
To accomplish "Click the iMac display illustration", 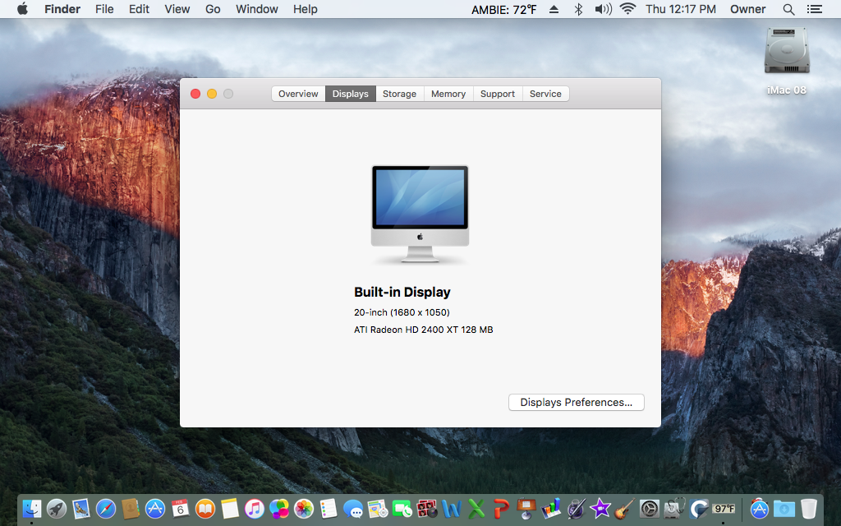I will (420, 214).
